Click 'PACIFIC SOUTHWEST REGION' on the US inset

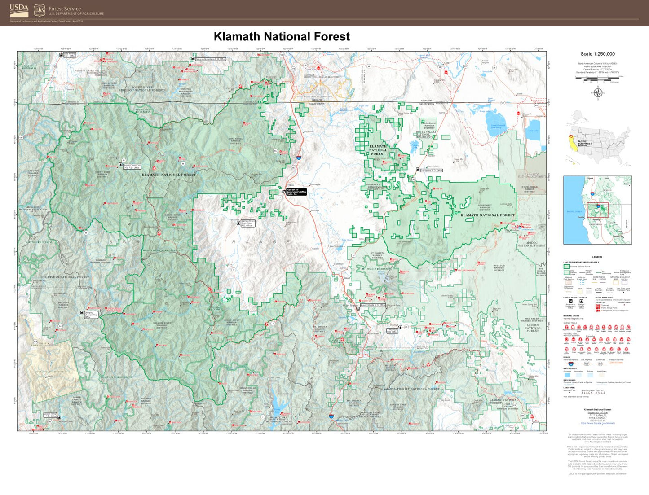[x=585, y=144]
